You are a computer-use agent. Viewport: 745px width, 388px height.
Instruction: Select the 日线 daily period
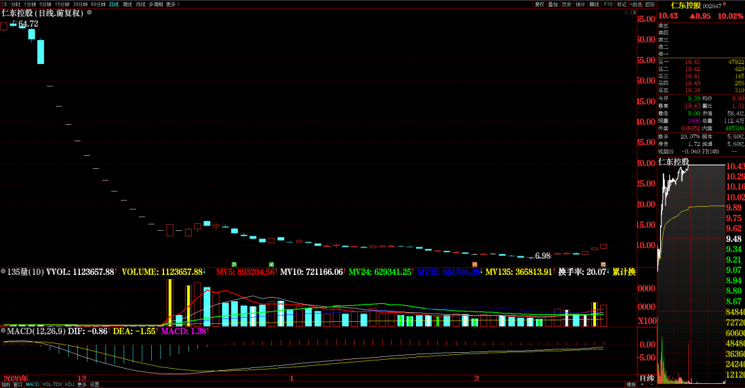(114, 4)
